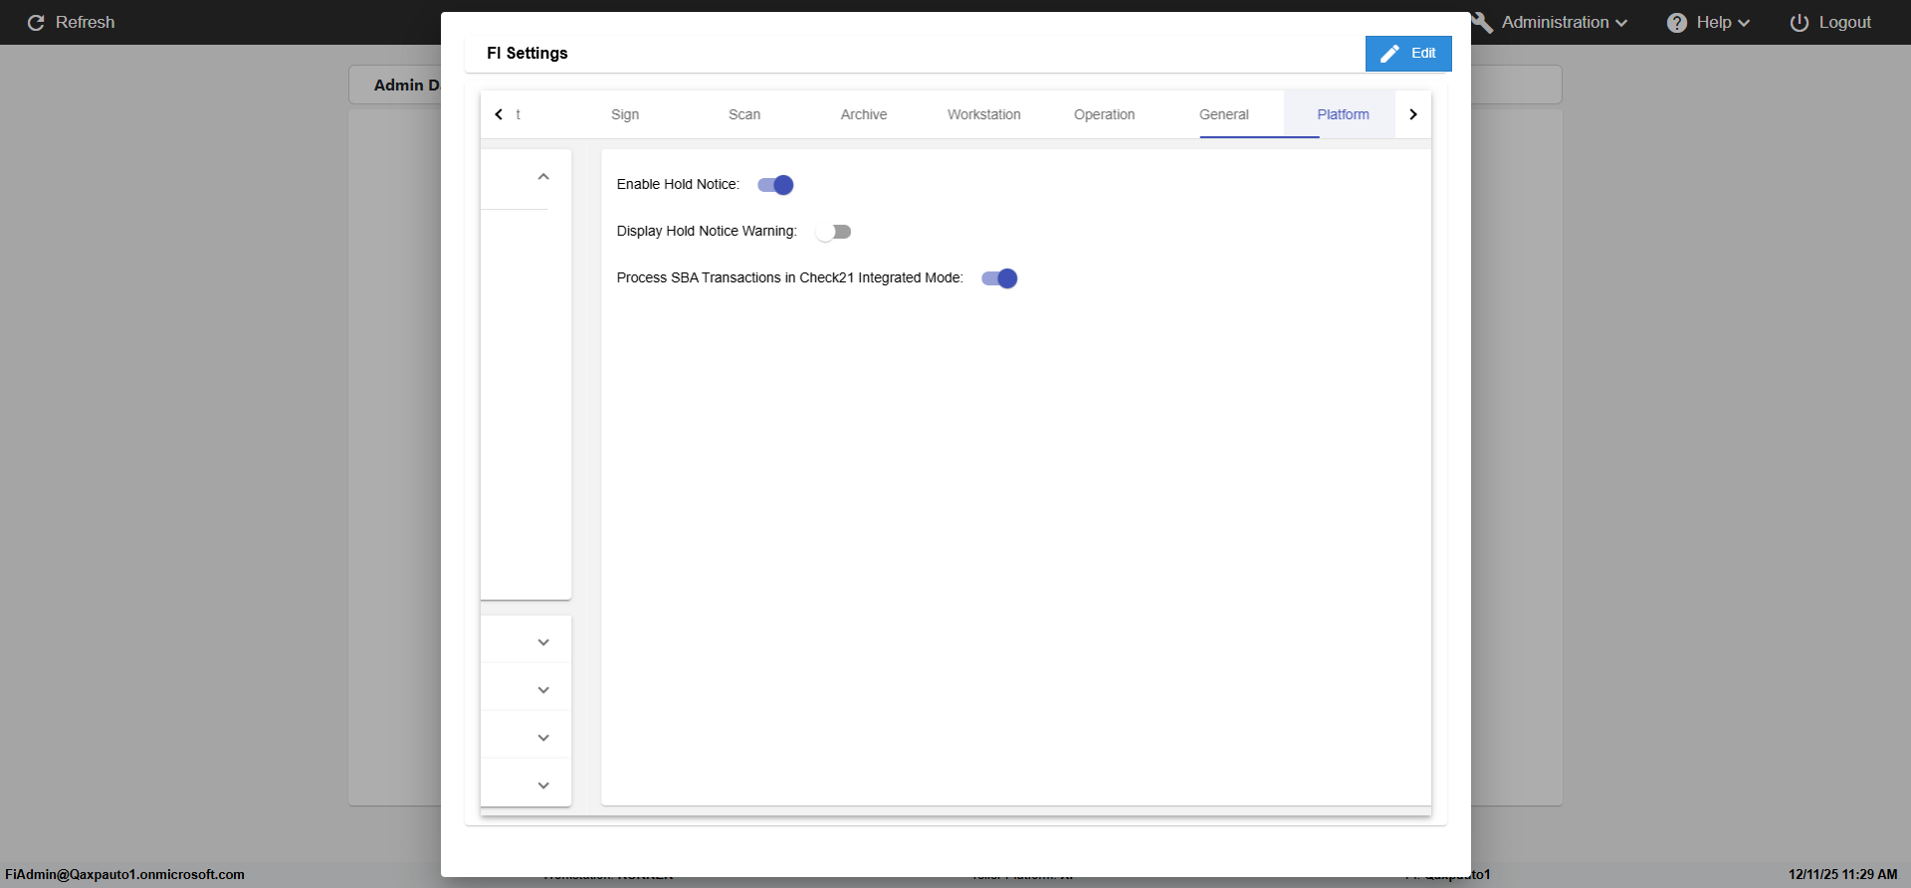Switch to the General tab

coord(1224,114)
